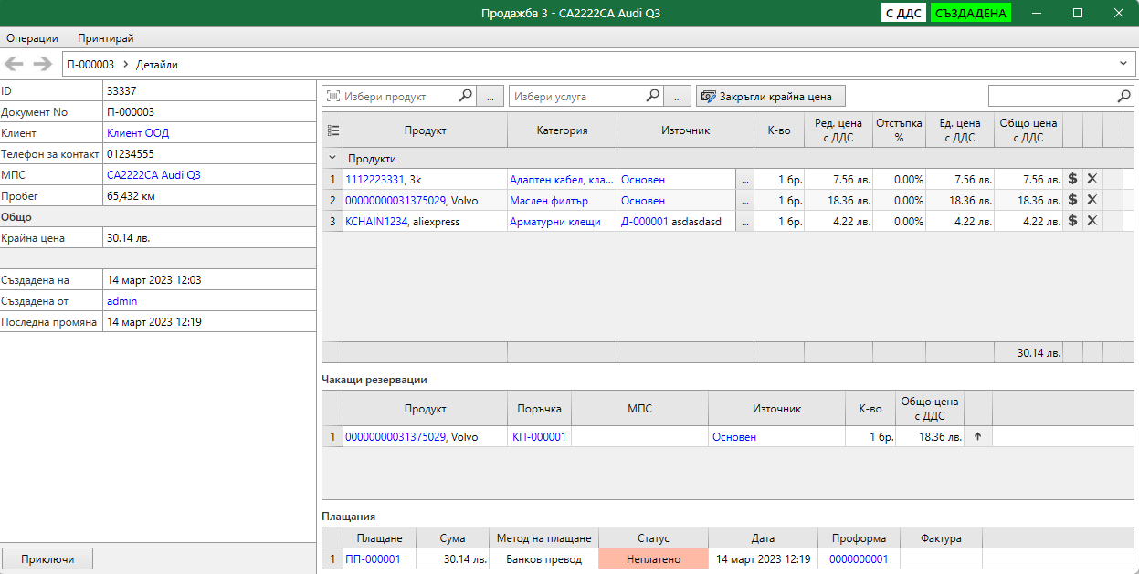Click the СЪЗДАДЕНА status badge
This screenshot has height=574, width=1139.
[971, 13]
